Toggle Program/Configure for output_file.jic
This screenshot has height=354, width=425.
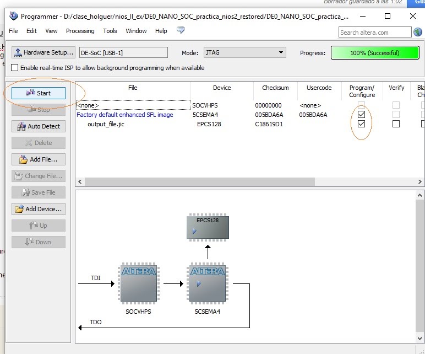click(361, 124)
